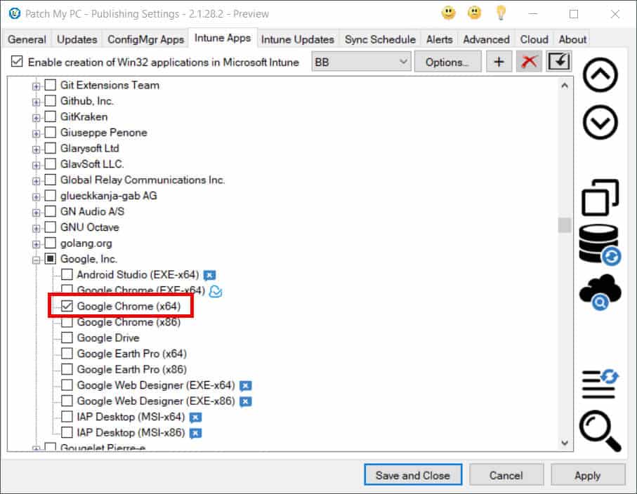637x494 pixels.
Task: Switch to the General tab
Action: 27,39
